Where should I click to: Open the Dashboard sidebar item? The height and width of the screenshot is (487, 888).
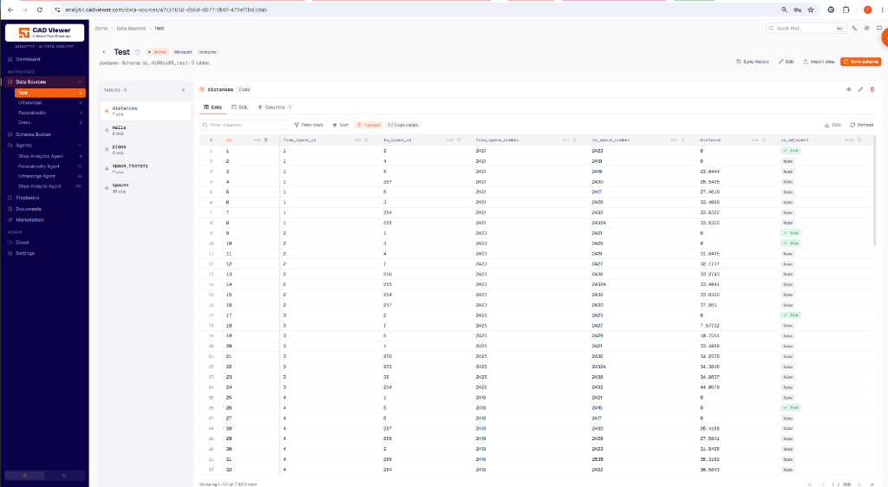[28, 60]
